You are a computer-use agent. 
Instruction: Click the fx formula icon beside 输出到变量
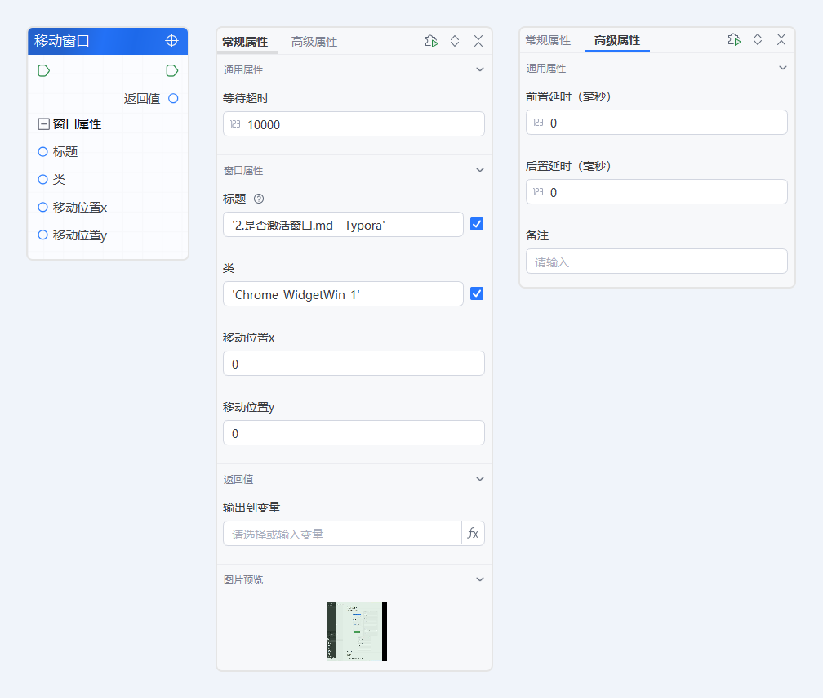point(474,533)
